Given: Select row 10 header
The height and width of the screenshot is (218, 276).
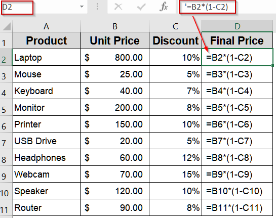Looking at the screenshot, I should pos(6,191).
